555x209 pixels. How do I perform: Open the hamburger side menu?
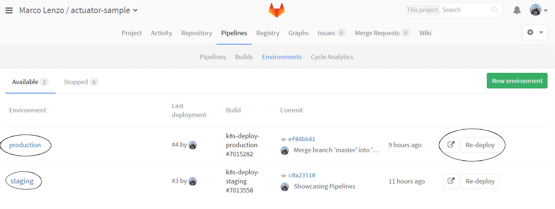pyautogui.click(x=9, y=10)
